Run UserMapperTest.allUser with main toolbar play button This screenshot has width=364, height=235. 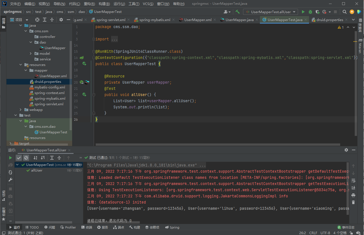[x=303, y=12]
